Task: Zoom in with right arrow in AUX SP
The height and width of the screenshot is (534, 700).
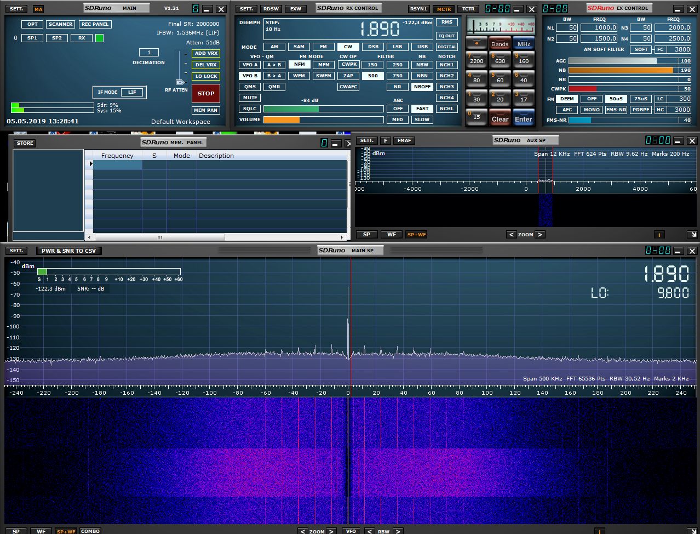Action: 540,234
